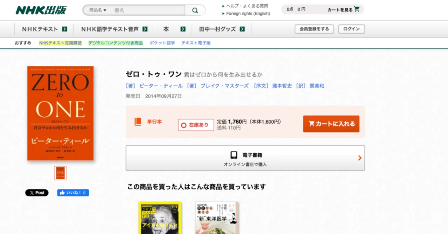Screen dimensions: 448x234
Task: Open the 商品名 search type dropdown
Action: 98,10
